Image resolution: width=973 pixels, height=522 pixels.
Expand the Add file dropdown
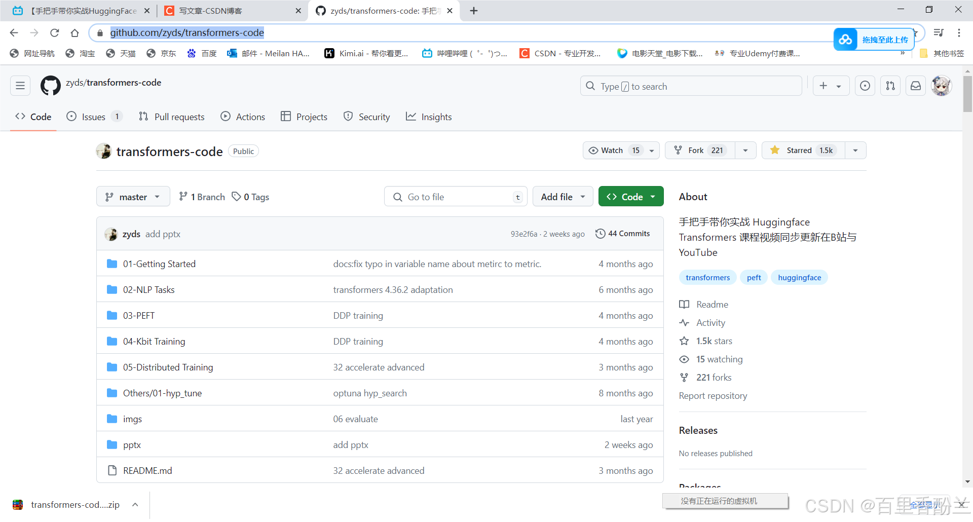pyautogui.click(x=563, y=197)
